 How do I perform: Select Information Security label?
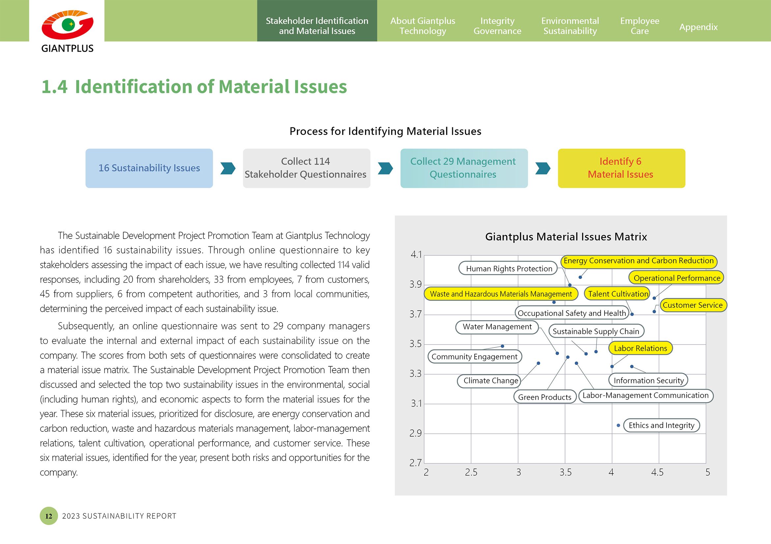coord(648,380)
